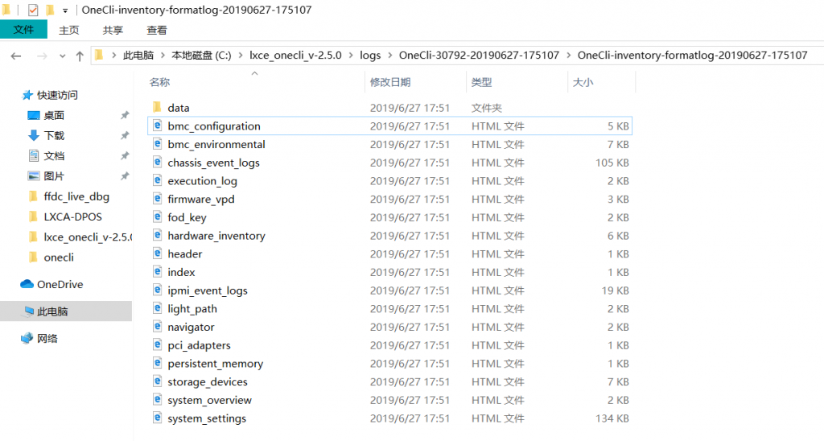Image resolution: width=824 pixels, height=441 pixels.
Task: Click the index HTML file icon
Action: coord(157,272)
